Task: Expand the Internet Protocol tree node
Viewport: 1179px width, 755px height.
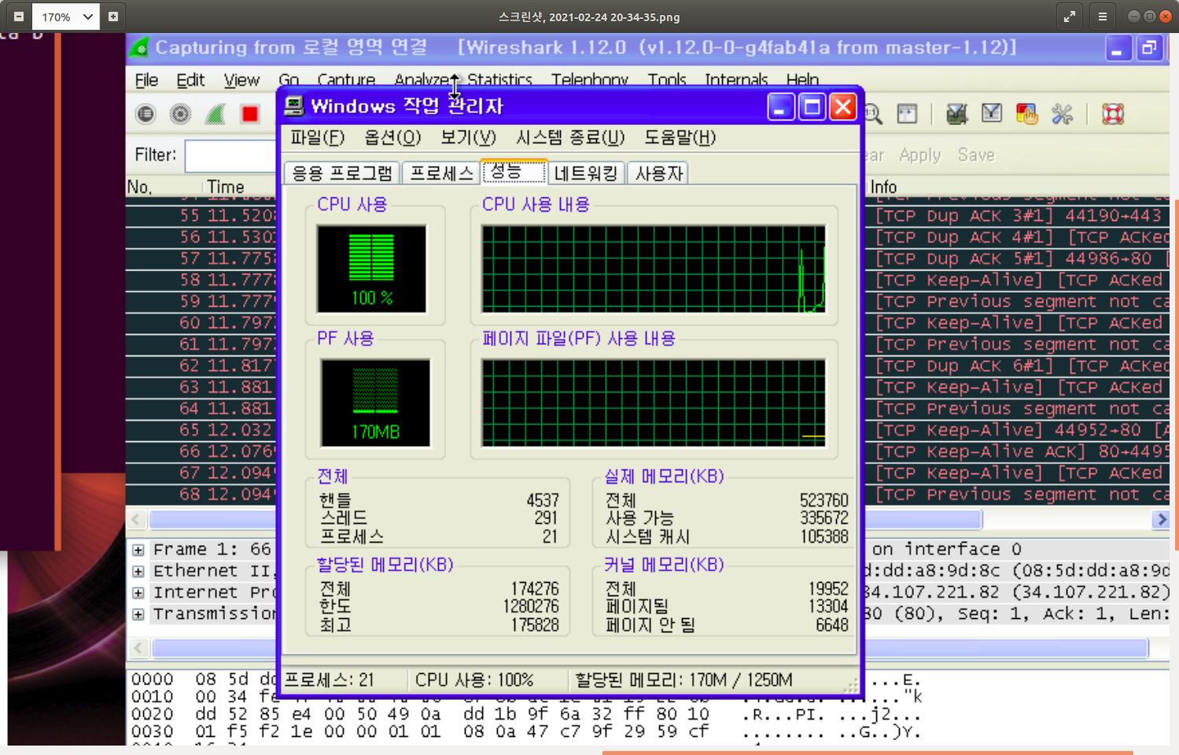Action: click(x=138, y=592)
